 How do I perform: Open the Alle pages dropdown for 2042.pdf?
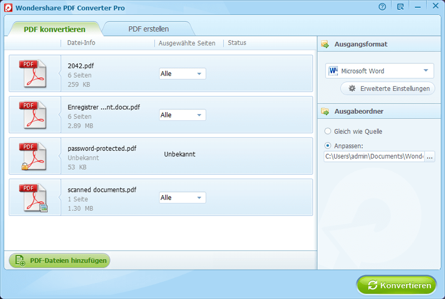182,74
